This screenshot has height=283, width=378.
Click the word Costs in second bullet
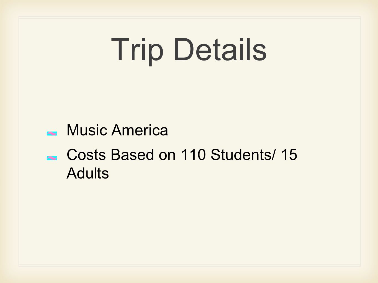tap(86, 154)
